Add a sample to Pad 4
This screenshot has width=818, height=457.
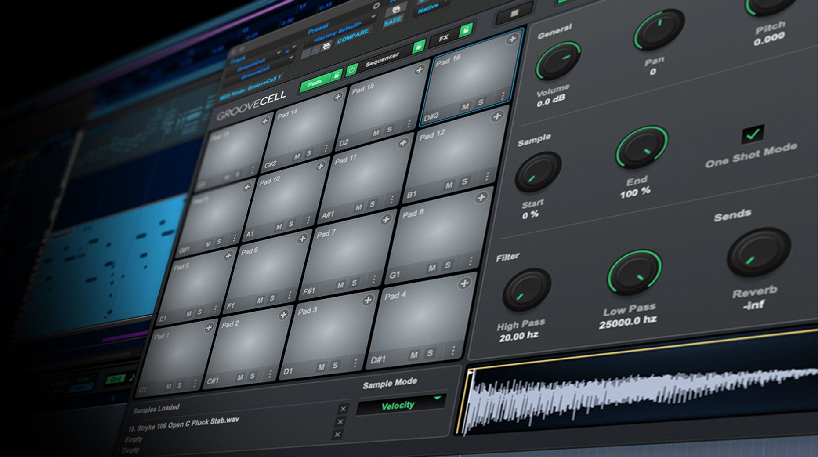click(x=464, y=283)
